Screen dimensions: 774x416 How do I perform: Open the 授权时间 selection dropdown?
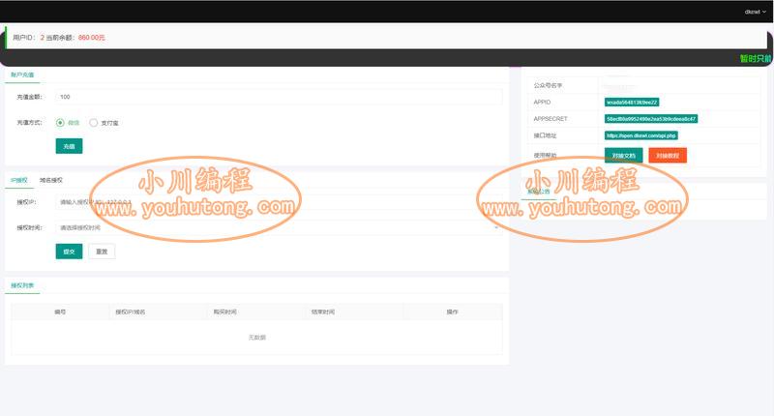point(279,227)
